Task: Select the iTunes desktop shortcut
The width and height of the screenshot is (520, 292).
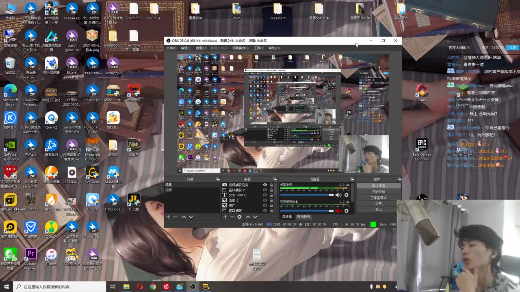Action: (51, 257)
